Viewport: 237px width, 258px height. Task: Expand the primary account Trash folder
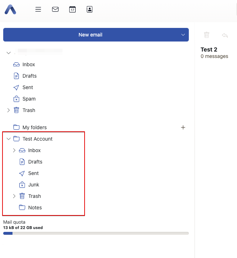9,110
